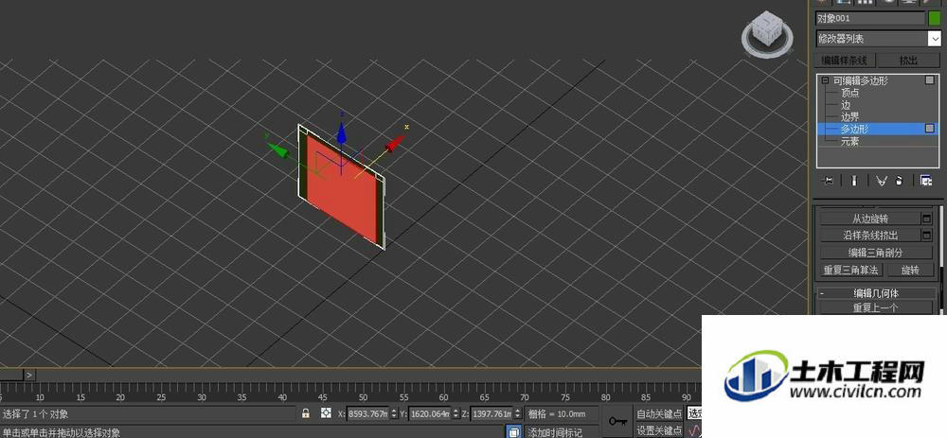Click frame 50 on the timeline ruler
The image size is (947, 438).
coord(363,396)
